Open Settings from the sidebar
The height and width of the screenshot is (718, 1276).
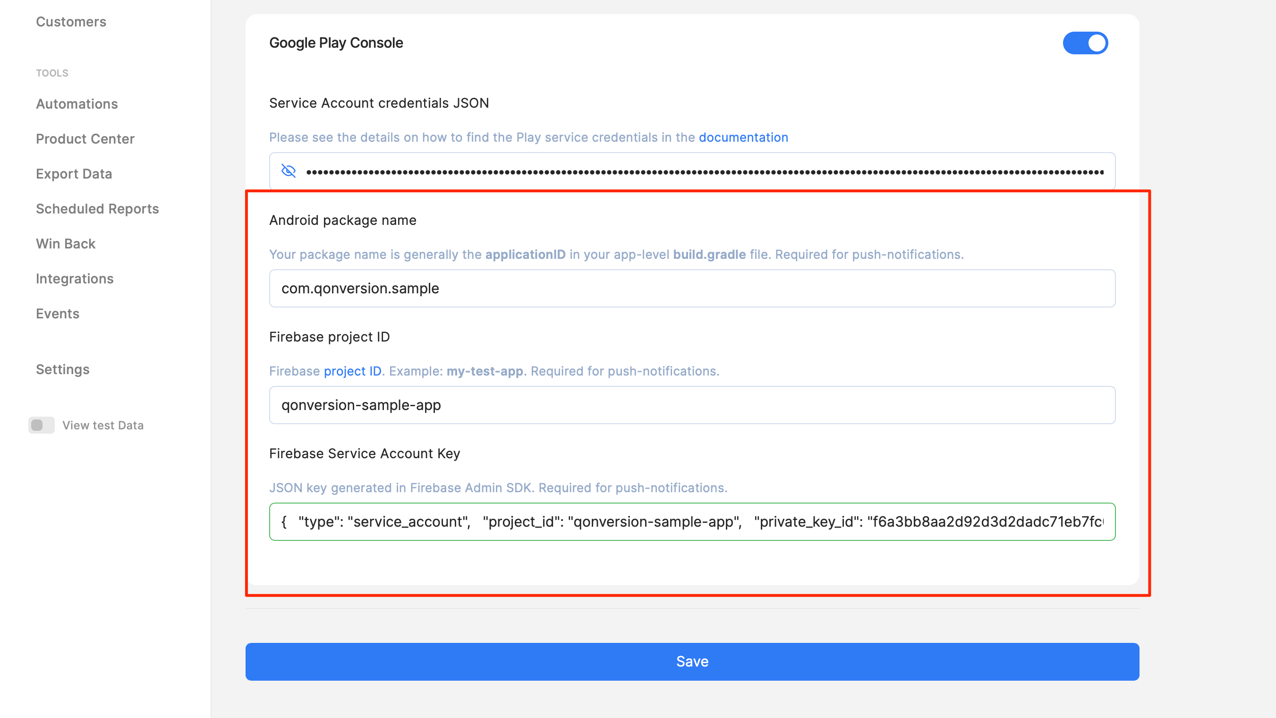click(x=62, y=369)
